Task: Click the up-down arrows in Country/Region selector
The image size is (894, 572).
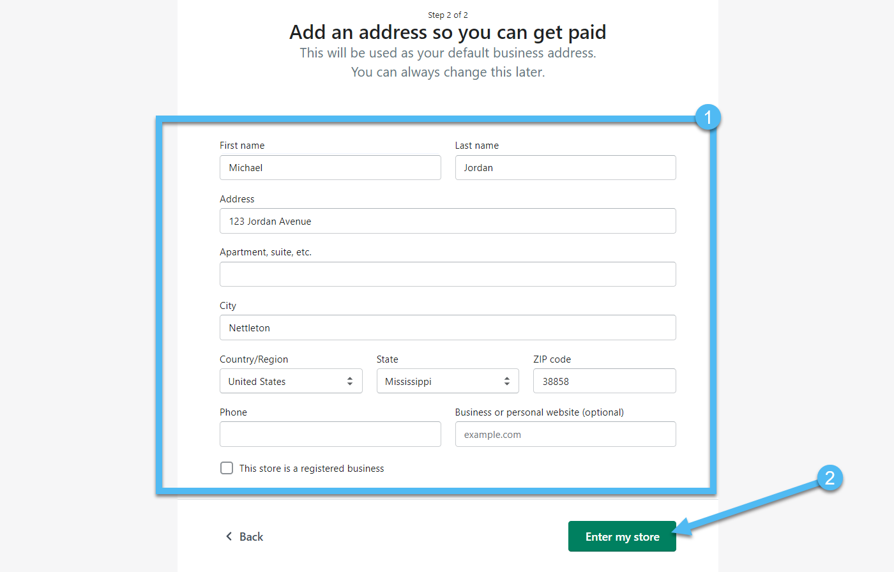Action: (350, 381)
